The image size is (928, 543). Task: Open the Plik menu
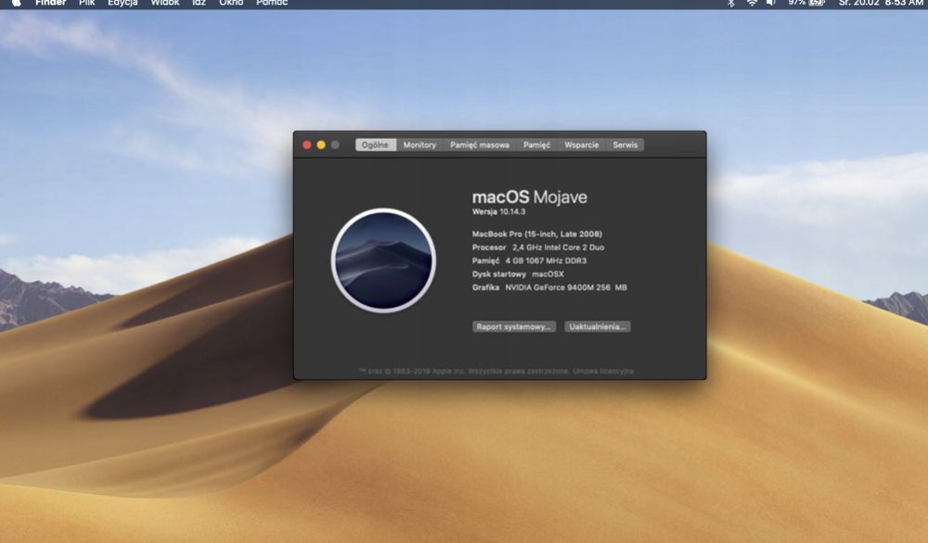tap(87, 3)
